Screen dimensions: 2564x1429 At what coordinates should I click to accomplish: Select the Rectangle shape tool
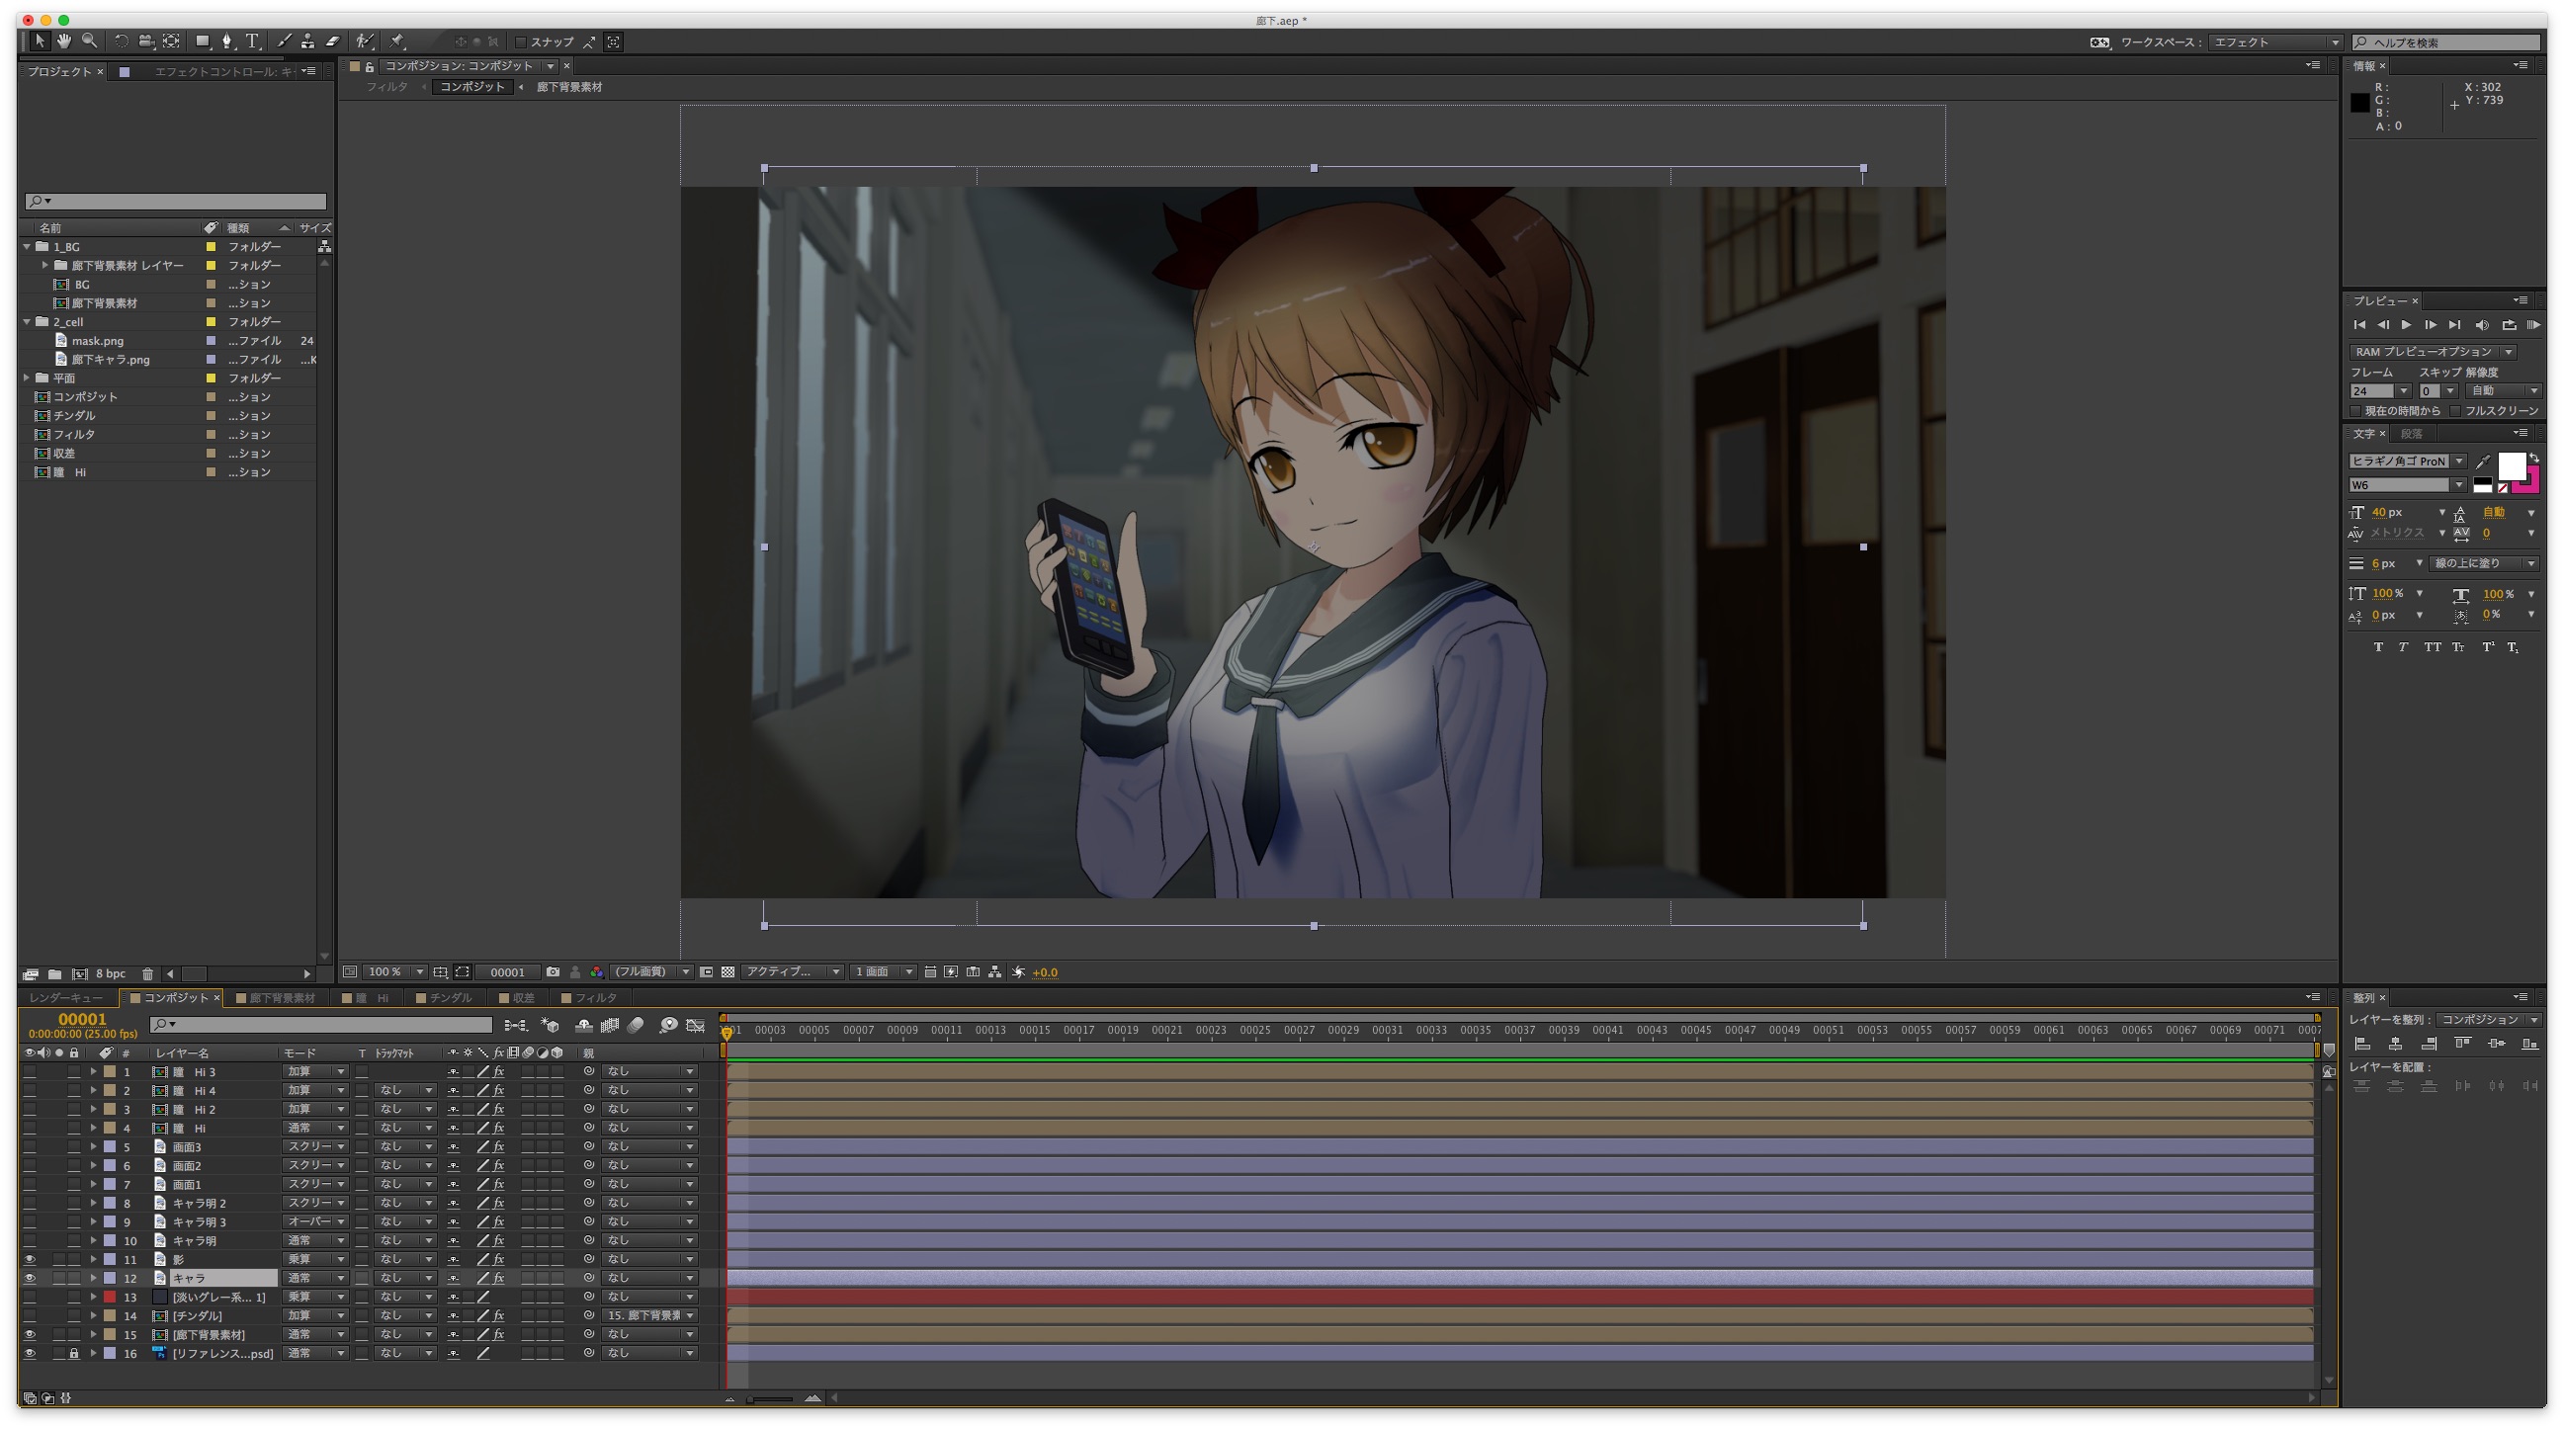tap(202, 41)
